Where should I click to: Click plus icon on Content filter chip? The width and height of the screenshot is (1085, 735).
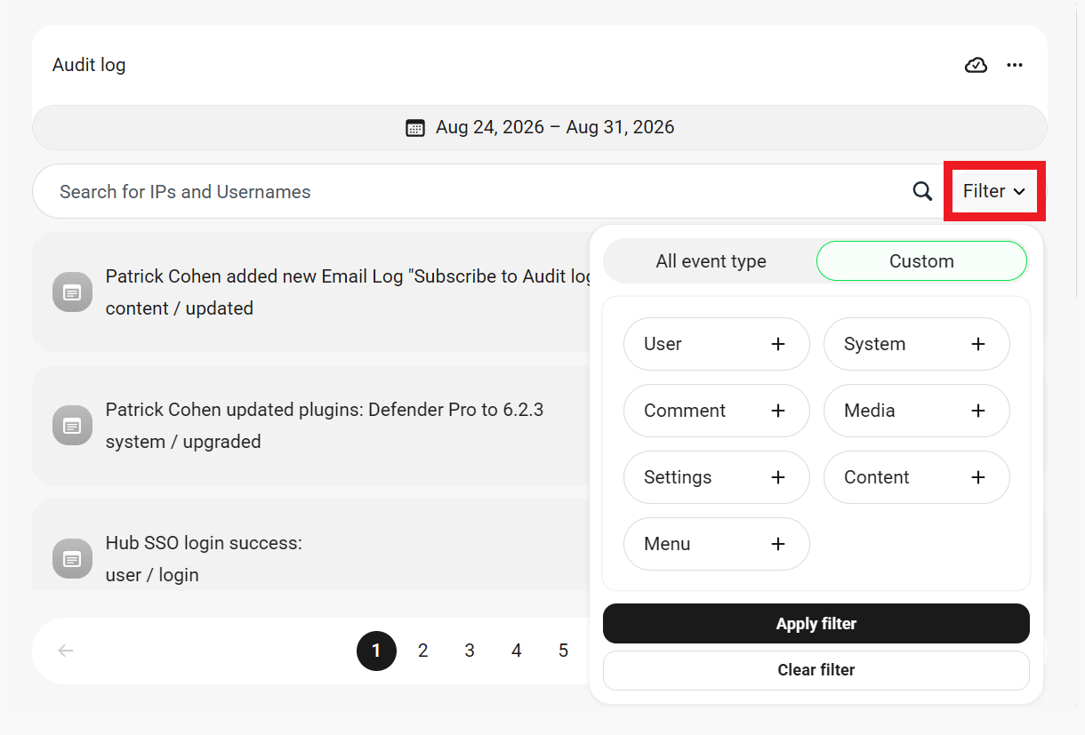point(978,477)
